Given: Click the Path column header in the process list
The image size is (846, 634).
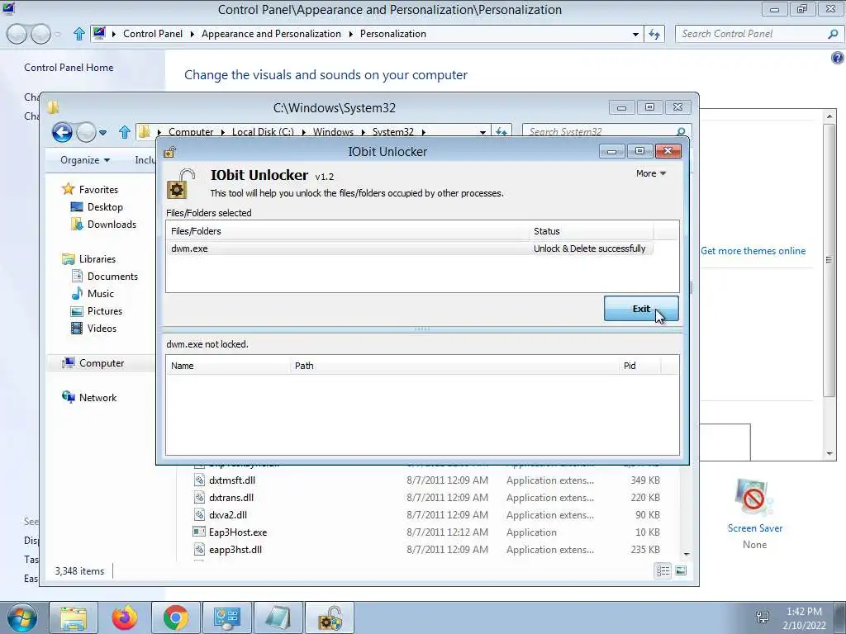Looking at the screenshot, I should 454,366.
